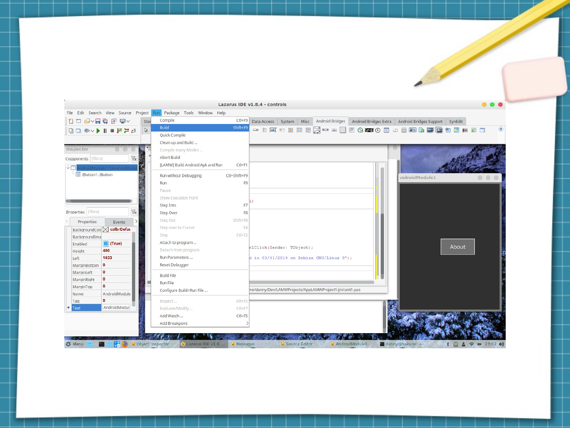This screenshot has width=570, height=428.
Task: Click the View Forms toolbar icon
Action: point(78,131)
